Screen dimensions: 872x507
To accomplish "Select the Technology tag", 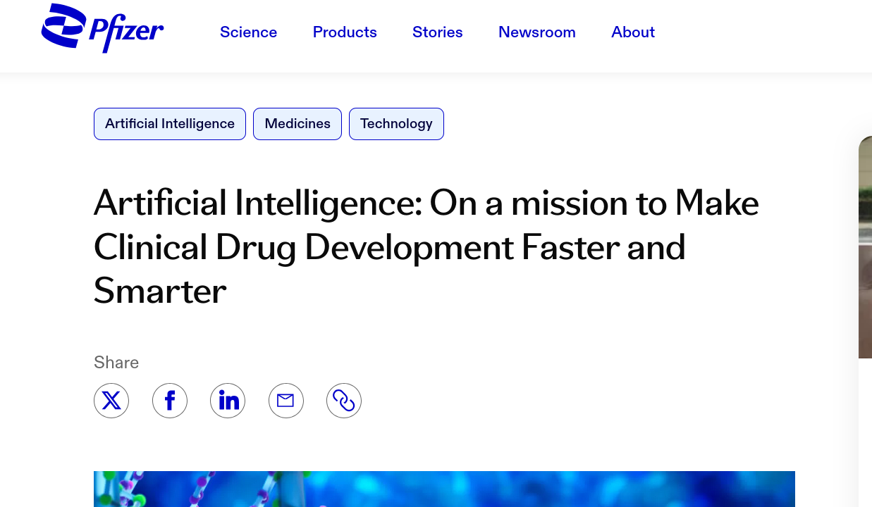I will (x=396, y=124).
